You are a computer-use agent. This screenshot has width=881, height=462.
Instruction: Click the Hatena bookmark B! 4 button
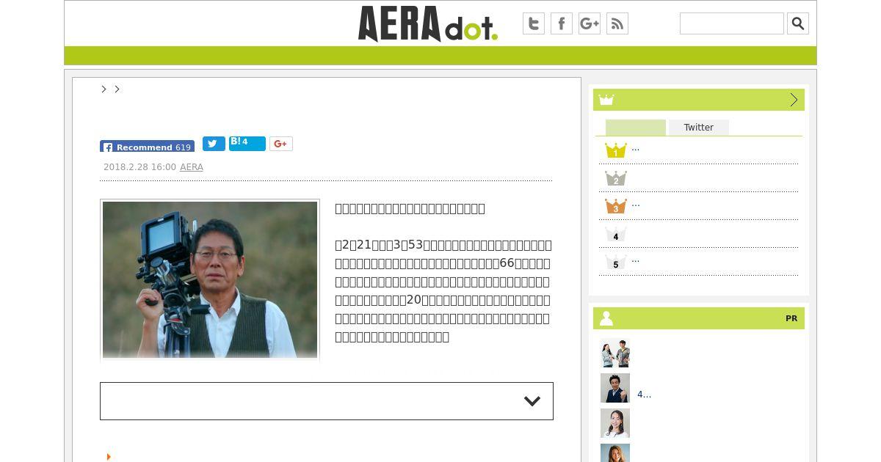247,143
